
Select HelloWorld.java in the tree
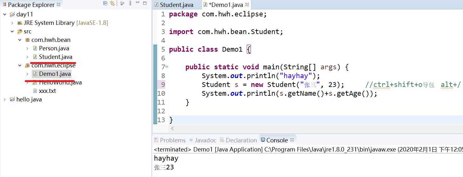[60, 83]
